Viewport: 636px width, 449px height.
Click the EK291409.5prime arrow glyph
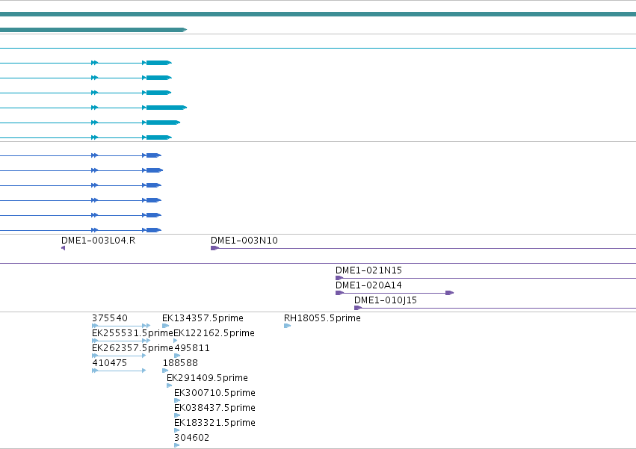point(170,385)
